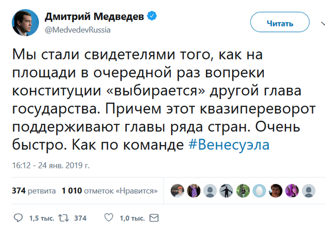Open the last liker's grey default avatar
The width and height of the screenshot is (325, 236).
pos(310,191)
